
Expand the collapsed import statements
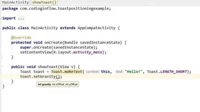(x=1, y=18)
